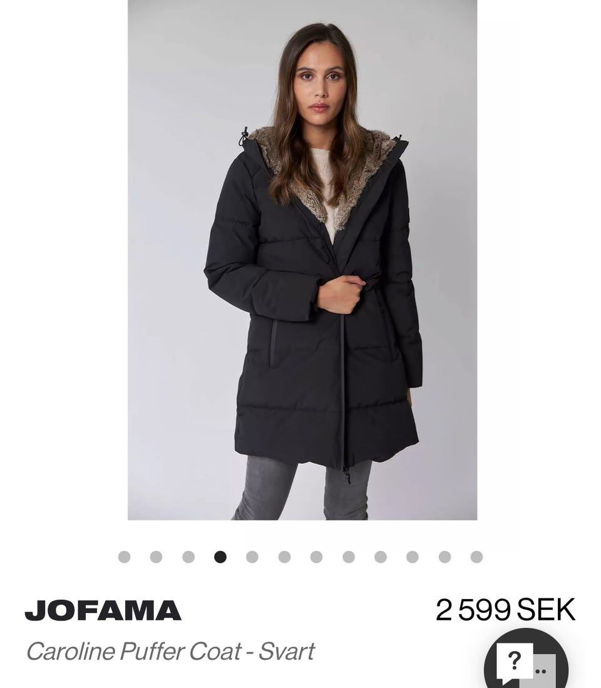Go to the seventh image dot
Image resolution: width=601 pixels, height=688 pixels.
(x=316, y=557)
